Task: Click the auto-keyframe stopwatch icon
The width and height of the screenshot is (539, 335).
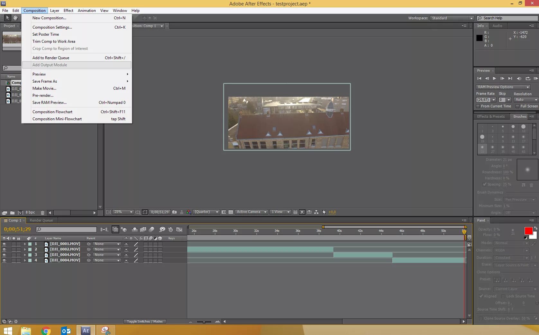Action: [x=170, y=229]
